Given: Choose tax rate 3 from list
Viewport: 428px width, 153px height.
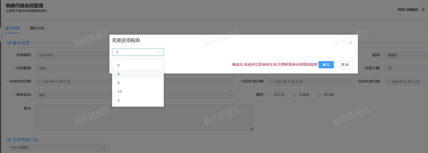Looking at the screenshot, I should pyautogui.click(x=138, y=100).
